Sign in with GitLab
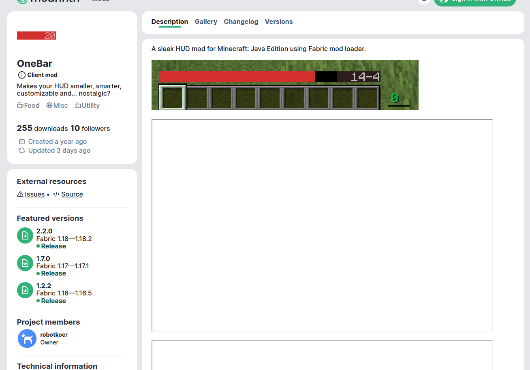Viewport: 530px width, 370px height. pos(474,2)
